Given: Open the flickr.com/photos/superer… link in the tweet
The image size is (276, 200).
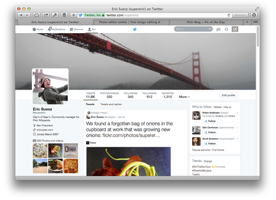Looking at the screenshot, I should point(131,135).
